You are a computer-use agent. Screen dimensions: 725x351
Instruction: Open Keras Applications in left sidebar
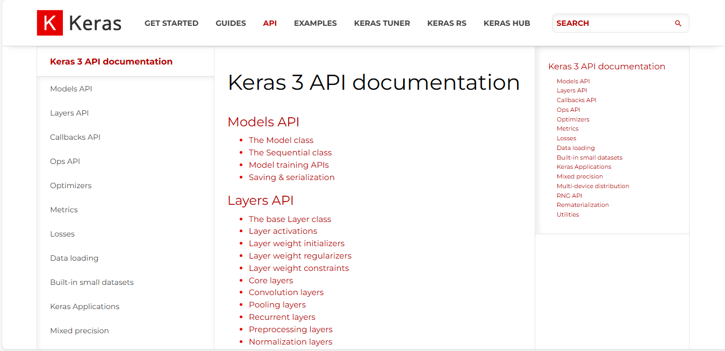point(85,306)
